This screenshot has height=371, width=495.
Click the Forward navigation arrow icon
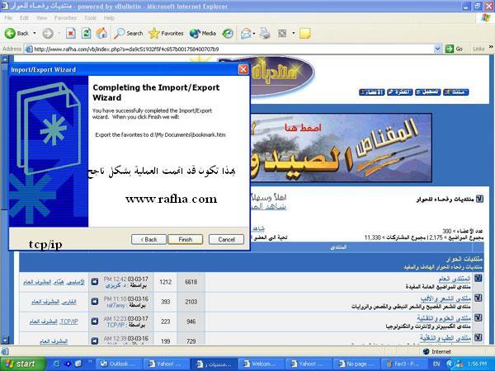(48, 33)
